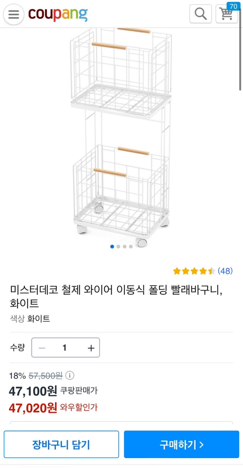243x468 pixels.
Task: Click the star rating icons
Action: (x=194, y=271)
